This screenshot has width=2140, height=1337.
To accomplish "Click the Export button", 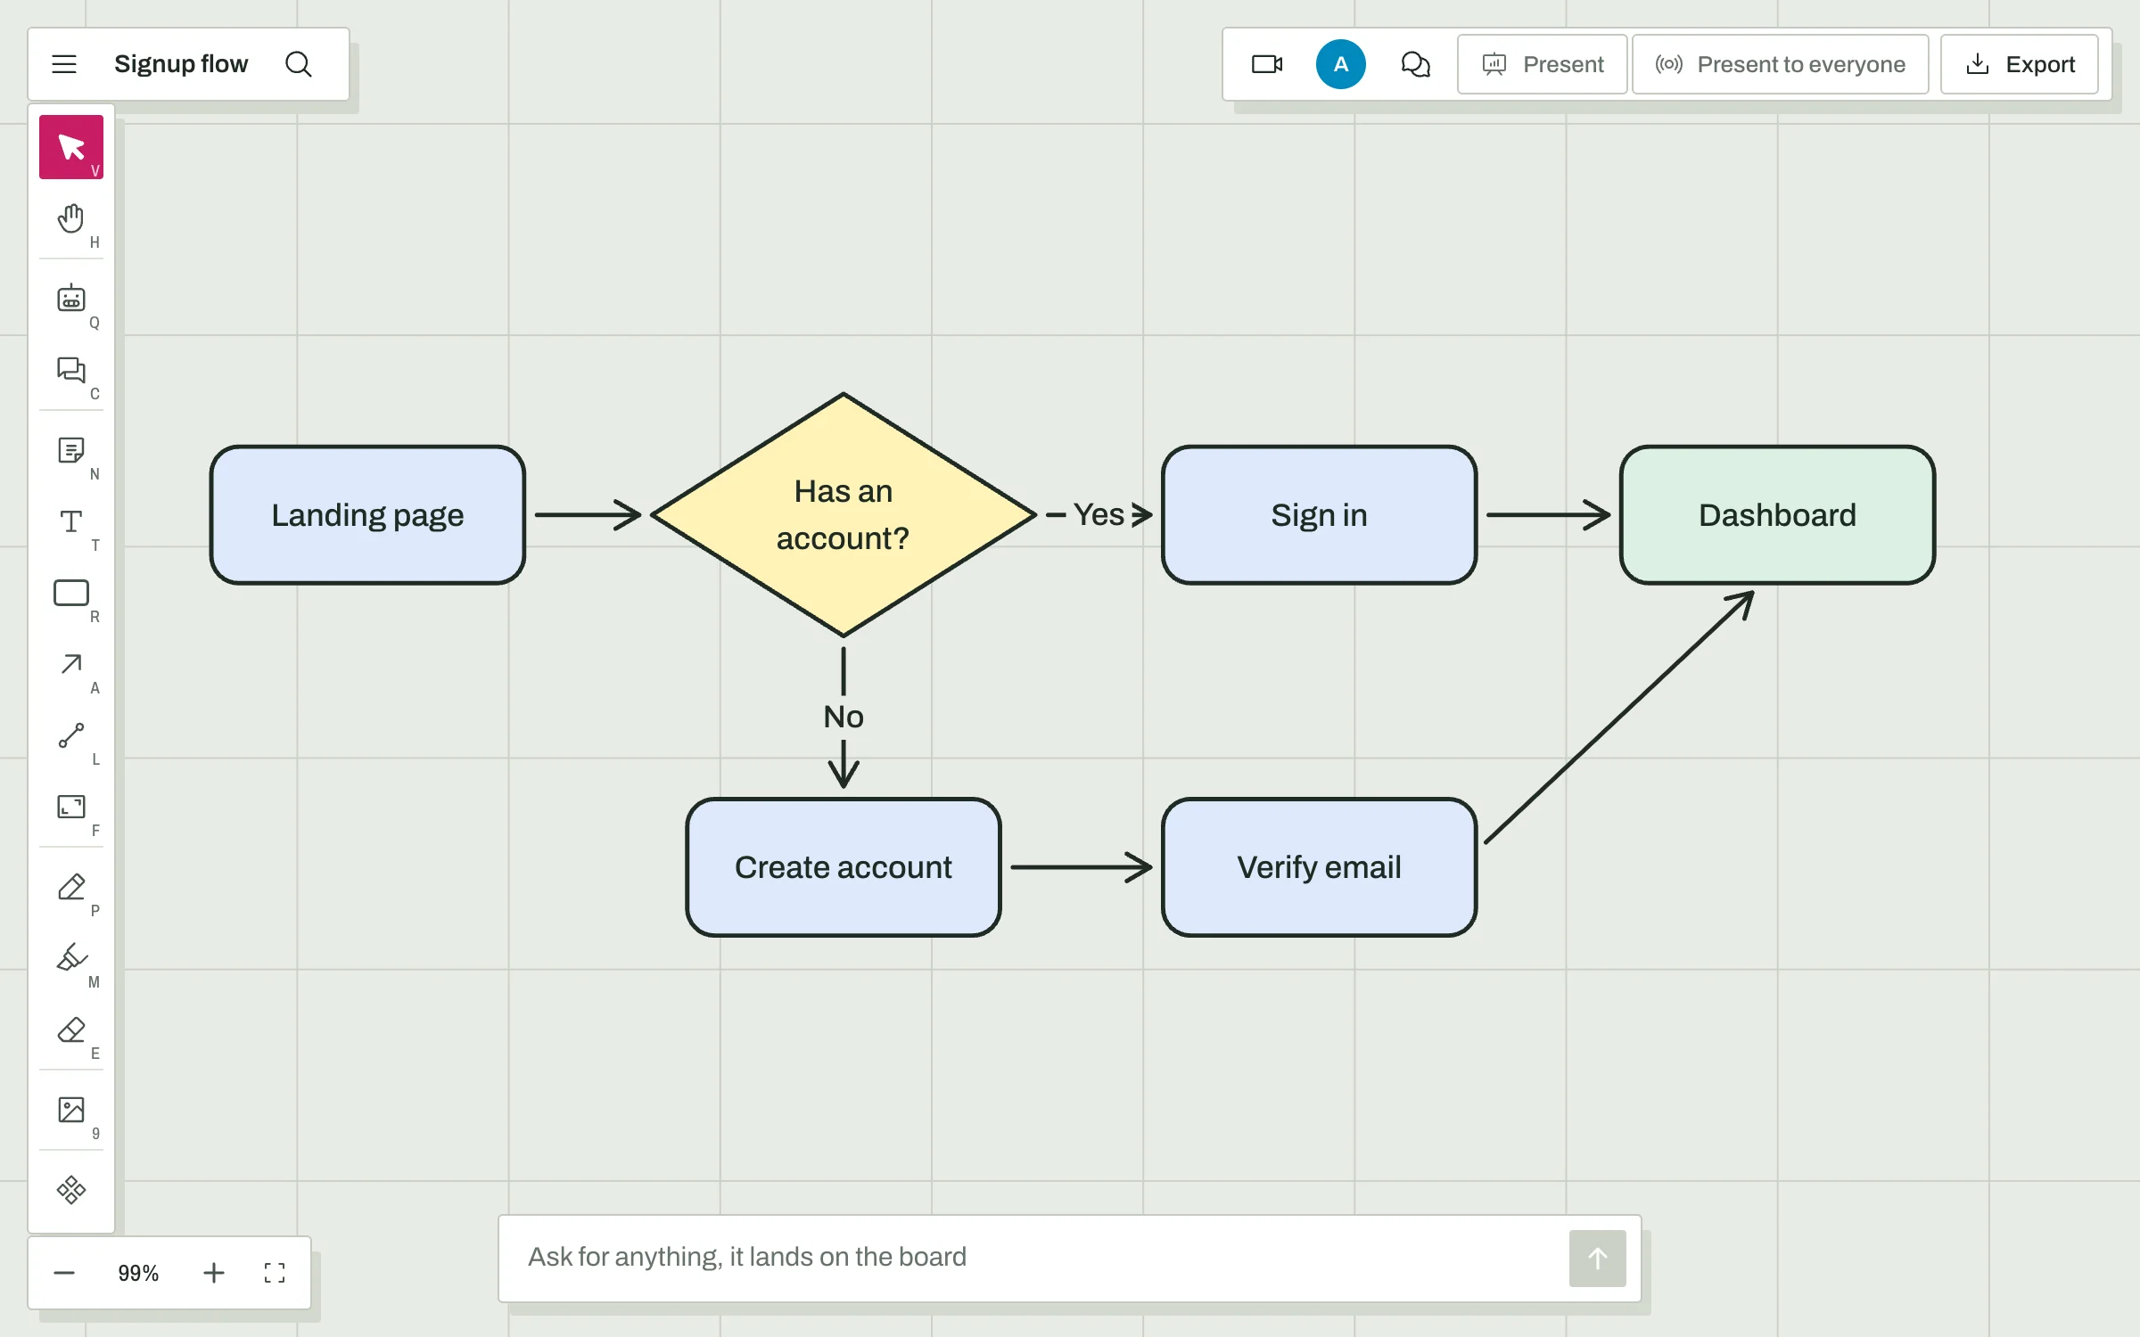I will tap(2019, 64).
